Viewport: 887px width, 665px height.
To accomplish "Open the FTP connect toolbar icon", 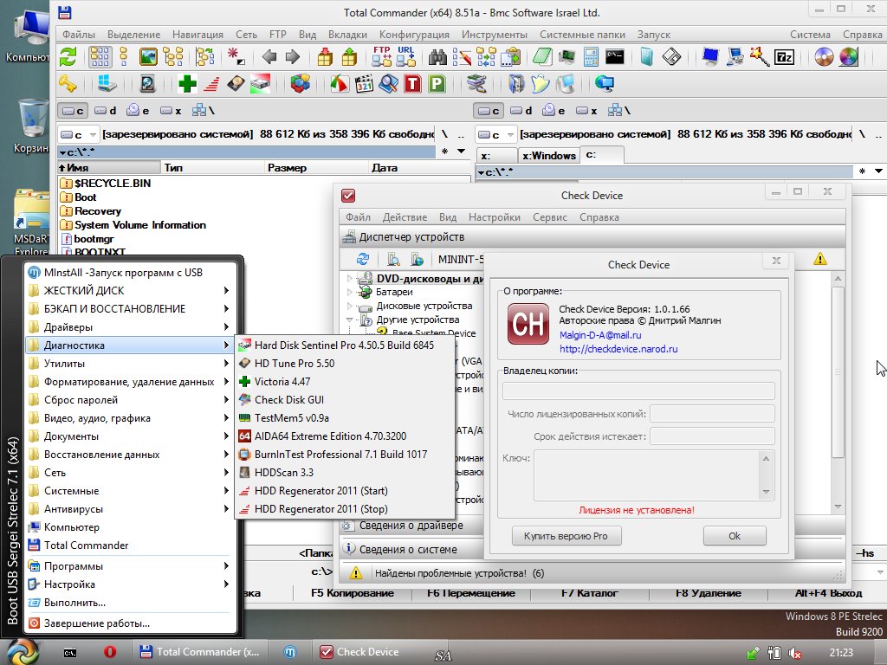I will coord(382,56).
